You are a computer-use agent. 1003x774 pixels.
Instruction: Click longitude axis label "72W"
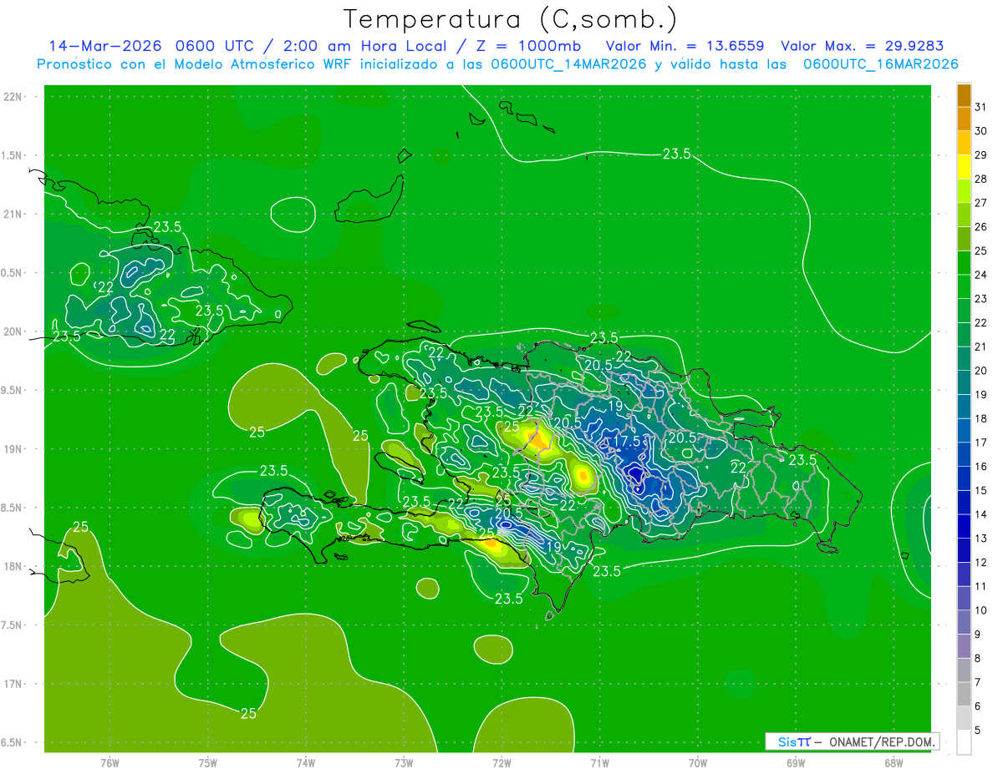(x=501, y=762)
